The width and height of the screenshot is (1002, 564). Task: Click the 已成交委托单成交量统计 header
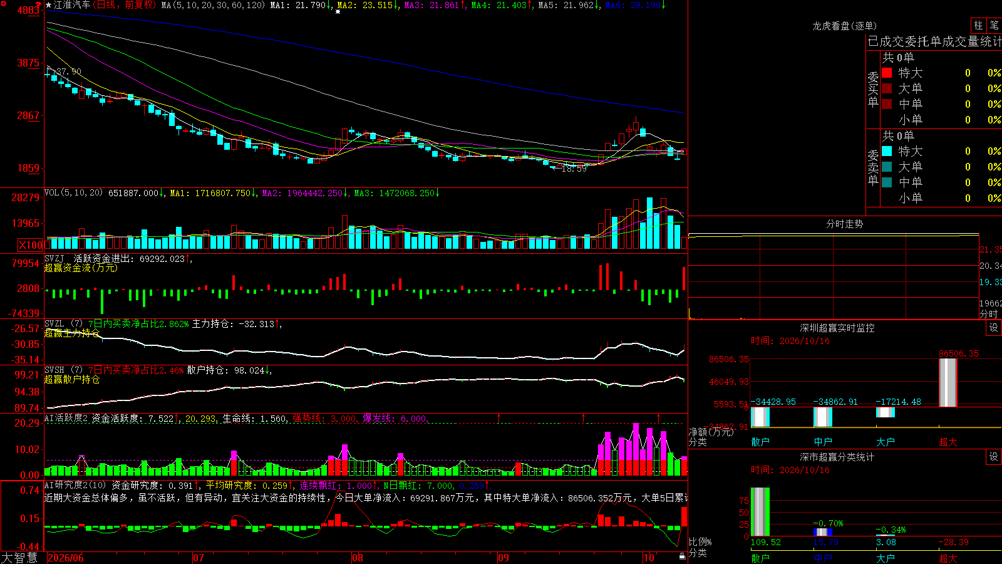pos(934,41)
